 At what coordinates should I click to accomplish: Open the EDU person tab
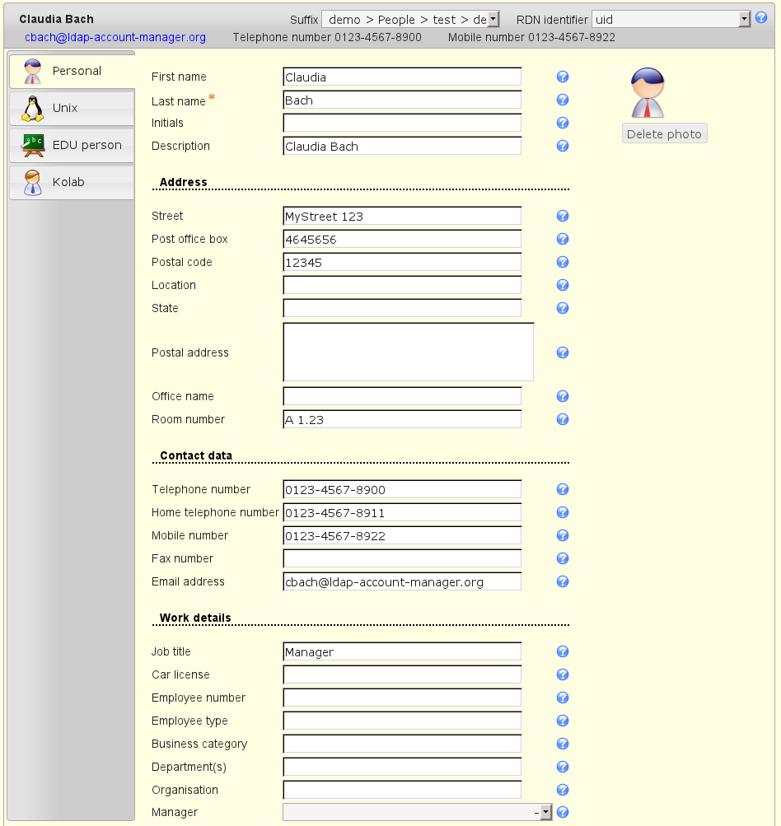coord(72,145)
